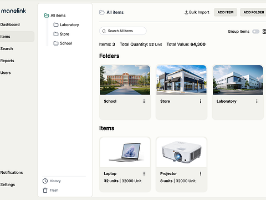Open the Trash bin icon
The height and width of the screenshot is (200, 266).
45,190
